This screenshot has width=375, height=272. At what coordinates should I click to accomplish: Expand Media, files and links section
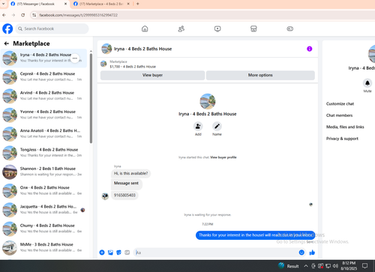coord(345,127)
